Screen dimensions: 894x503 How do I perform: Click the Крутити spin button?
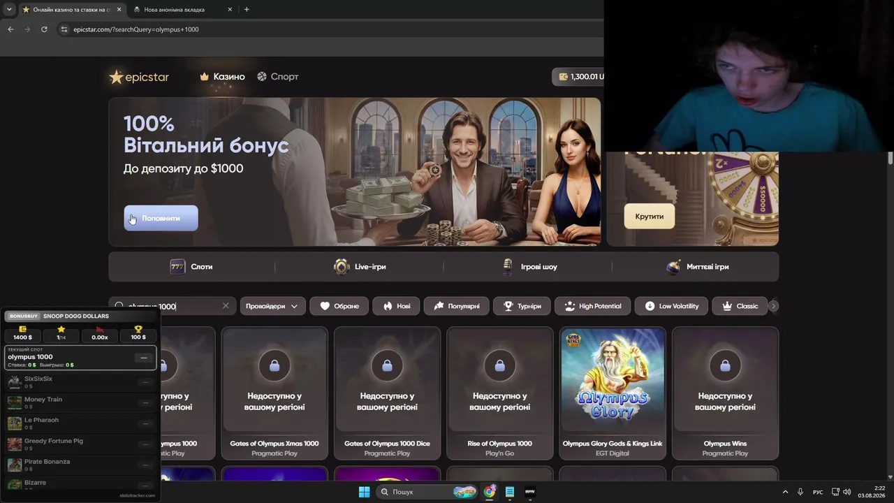coord(650,217)
